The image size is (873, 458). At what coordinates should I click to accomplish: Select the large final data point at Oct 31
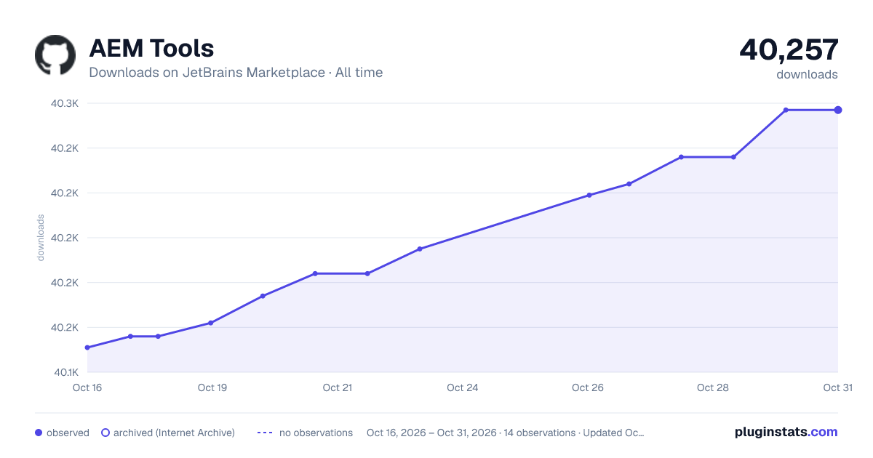point(838,110)
